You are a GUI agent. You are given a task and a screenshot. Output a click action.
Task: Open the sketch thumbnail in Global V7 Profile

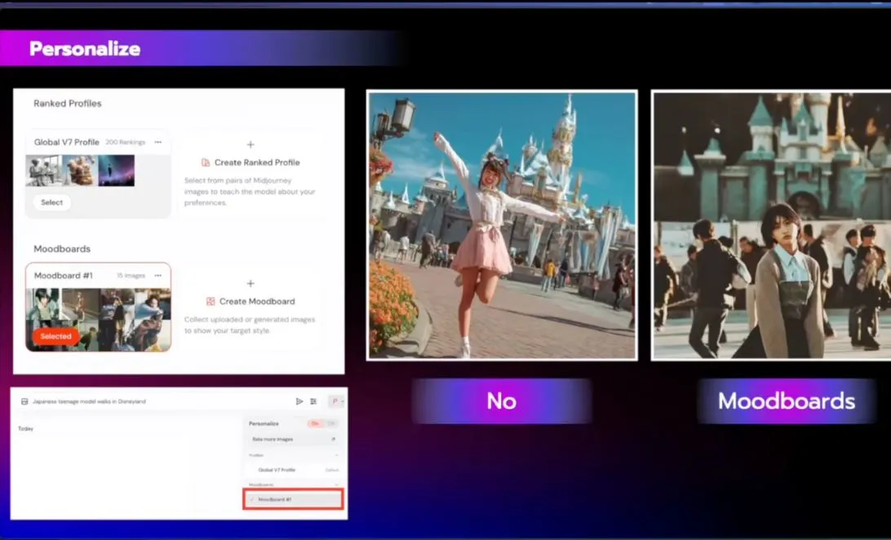44,171
